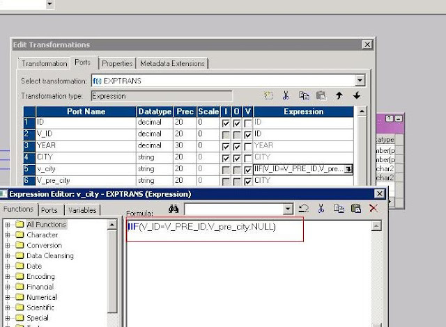The image size is (446, 327).
Task: Toggle the Output checkbox for ID port
Action: [x=237, y=123]
